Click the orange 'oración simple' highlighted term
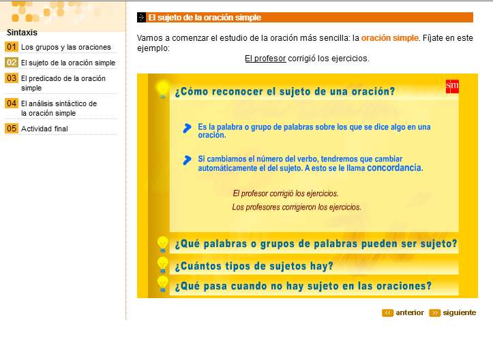Viewport: 493px width, 356px height. tap(390, 38)
